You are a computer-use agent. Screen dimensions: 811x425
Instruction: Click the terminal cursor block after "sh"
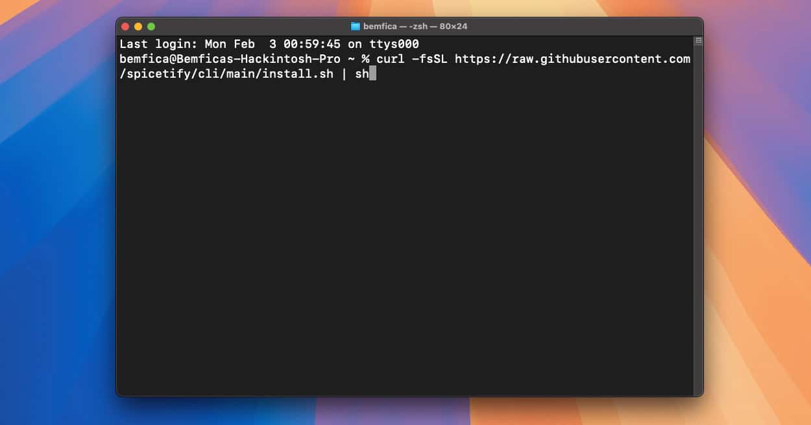(372, 74)
